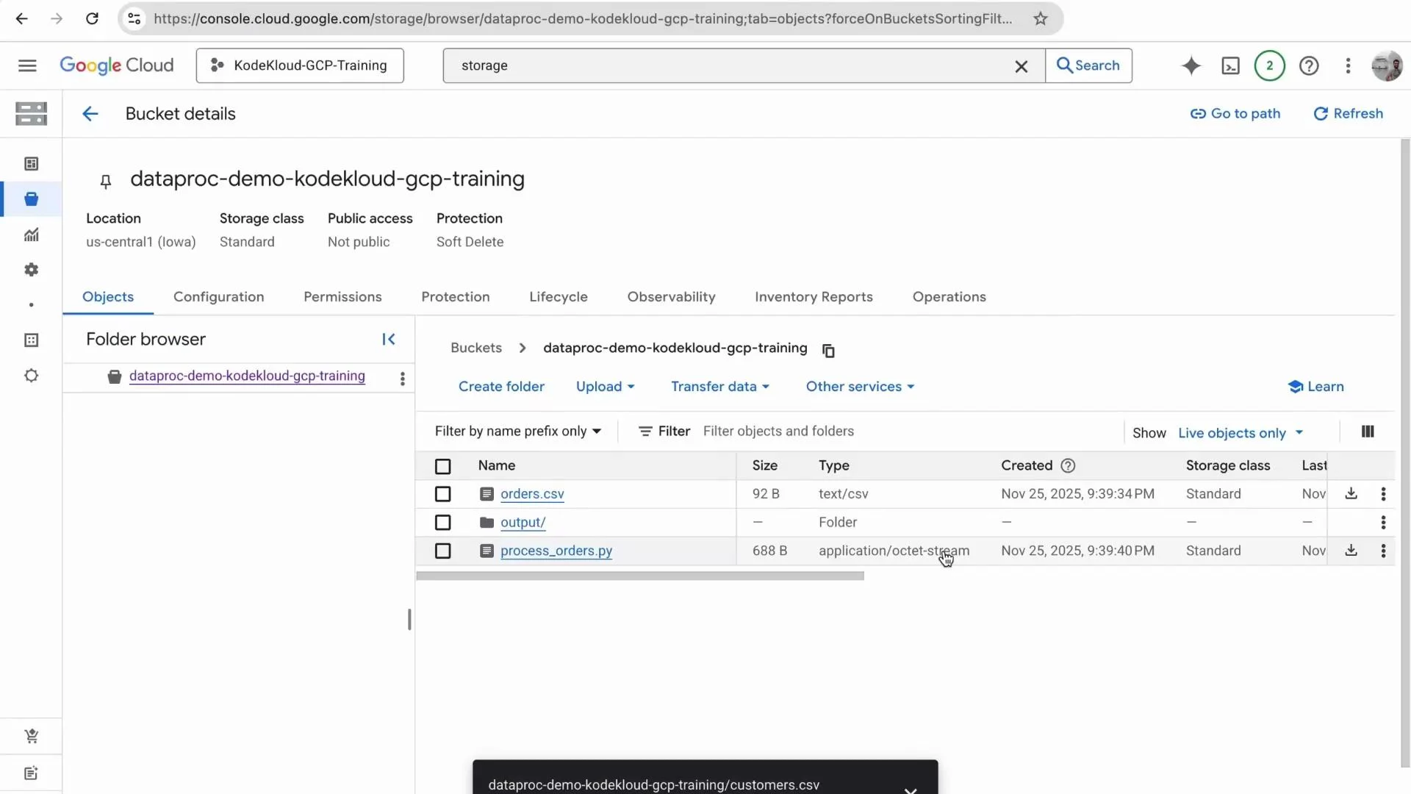
Task: Select dataproc-demo bucket in folder browser tree
Action: pos(247,376)
